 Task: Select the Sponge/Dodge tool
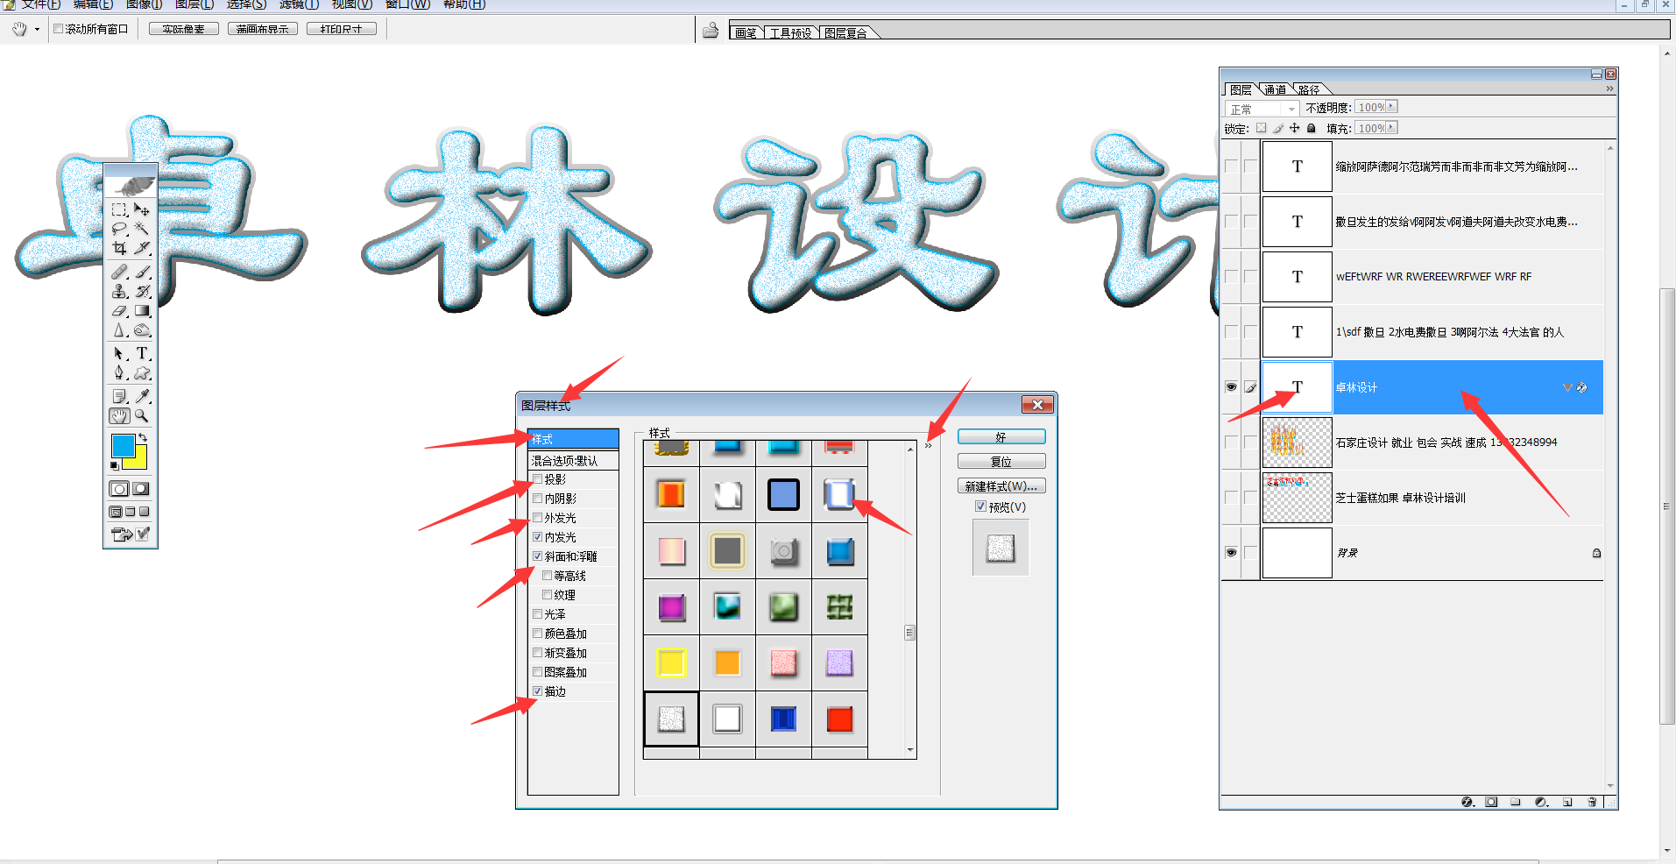pyautogui.click(x=142, y=330)
